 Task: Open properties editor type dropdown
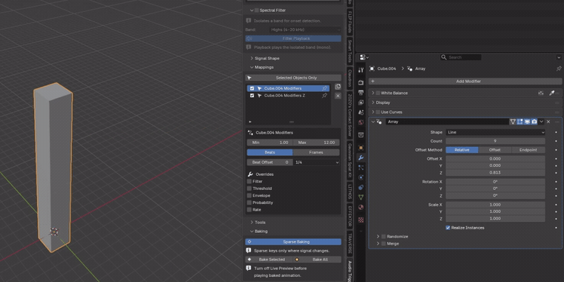coord(364,57)
